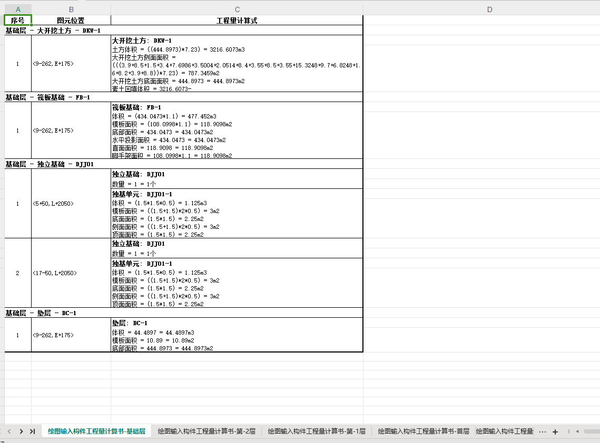600x443 pixels.
Task: Open the 绘图输入构件工程量计算书-首层 sheet tab
Action: (x=424, y=431)
